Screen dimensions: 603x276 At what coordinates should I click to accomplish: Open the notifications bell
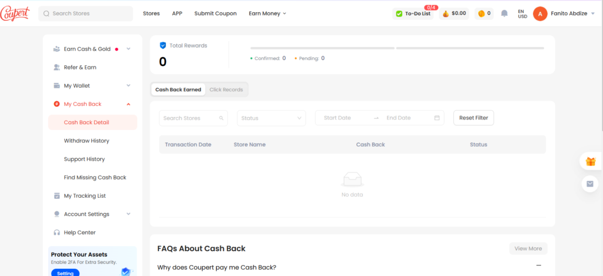pos(504,14)
